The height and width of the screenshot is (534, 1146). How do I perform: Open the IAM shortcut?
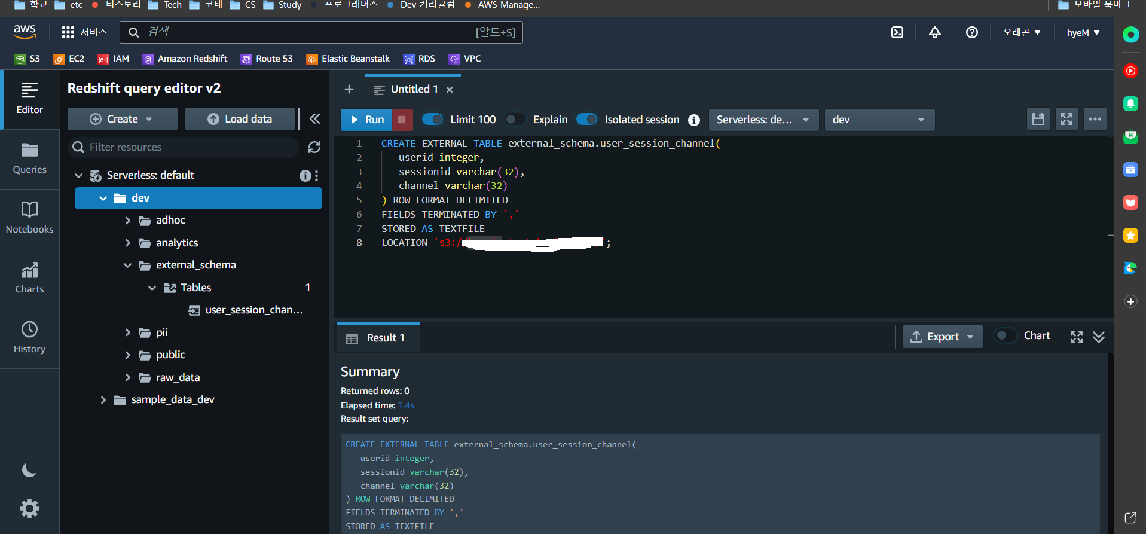(114, 59)
